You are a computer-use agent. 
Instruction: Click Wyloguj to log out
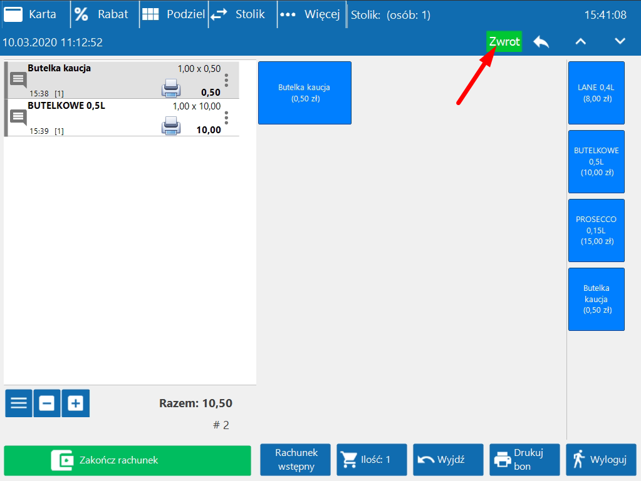click(600, 460)
